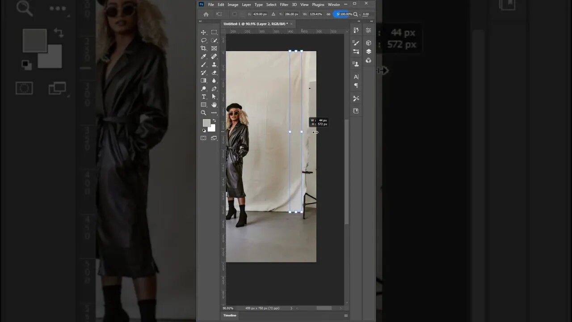The height and width of the screenshot is (322, 572).
Task: Open the Timeline tab
Action: (230, 315)
